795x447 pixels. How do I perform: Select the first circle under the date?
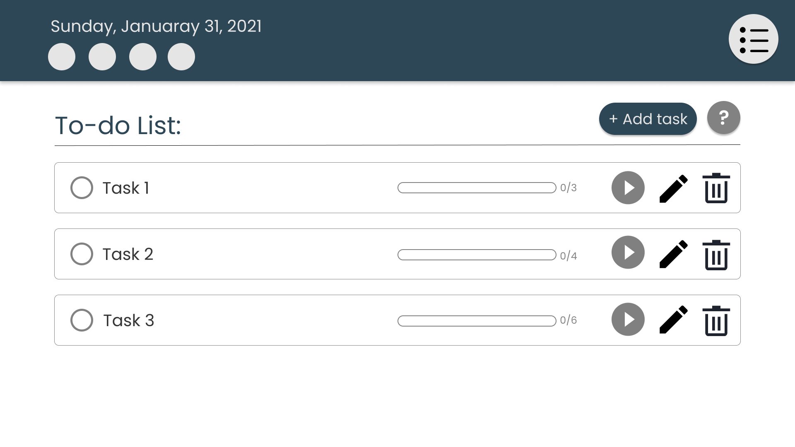click(x=62, y=57)
